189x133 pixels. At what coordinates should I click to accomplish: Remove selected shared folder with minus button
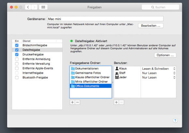coord(78,102)
